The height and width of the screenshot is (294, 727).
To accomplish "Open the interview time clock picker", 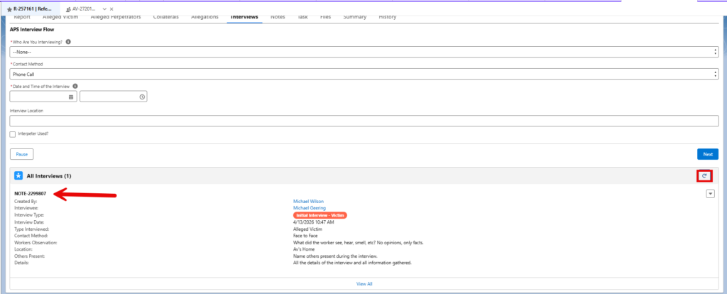I will click(x=142, y=97).
